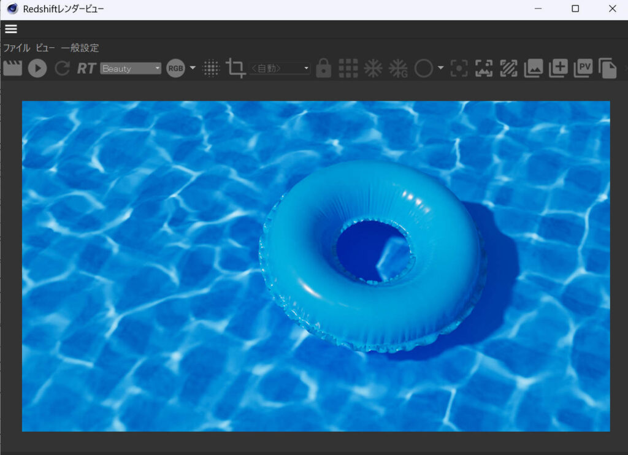Click the RGB channel button
Viewport: 628px width, 455px height.
point(175,68)
